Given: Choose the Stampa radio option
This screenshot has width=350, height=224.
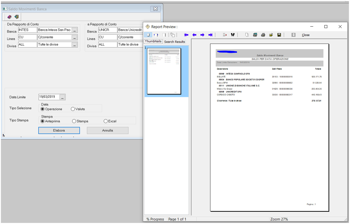Looking at the screenshot, I should [74, 121].
